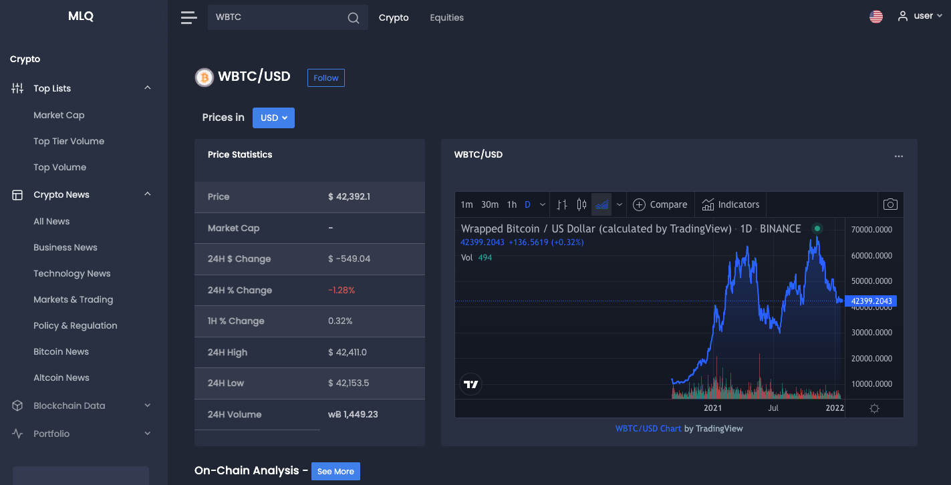Image resolution: width=951 pixels, height=485 pixels.
Task: Open chart settings via the gear icon
Action: (x=874, y=408)
